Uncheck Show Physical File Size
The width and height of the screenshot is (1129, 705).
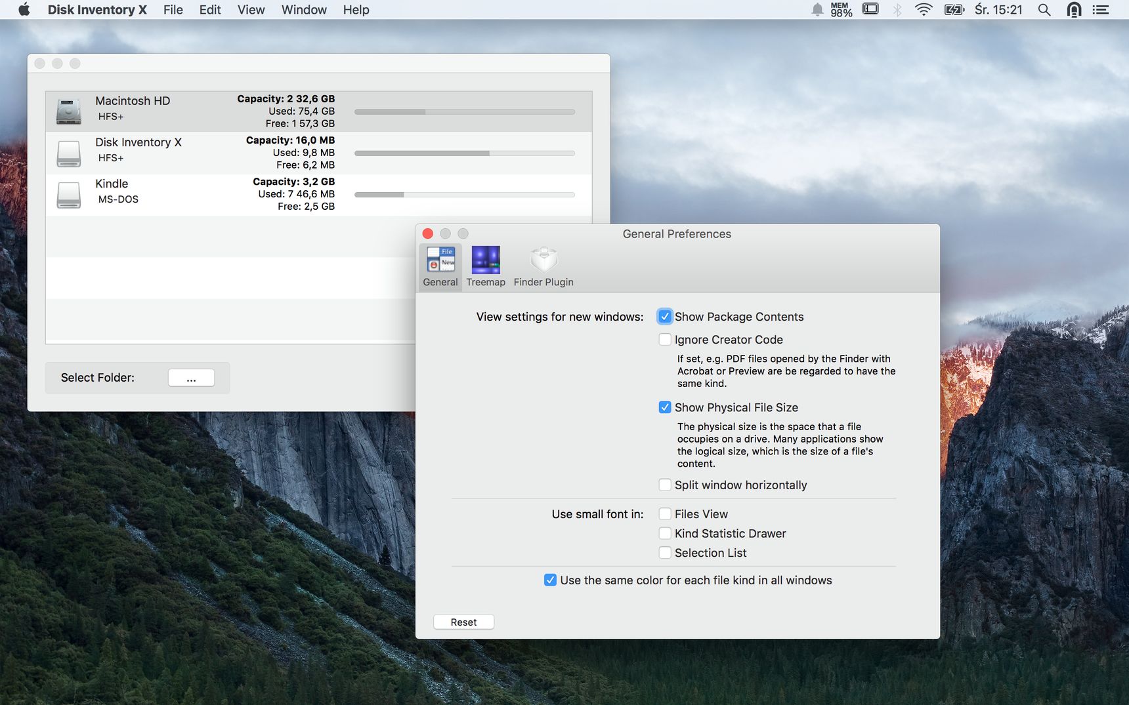(665, 407)
